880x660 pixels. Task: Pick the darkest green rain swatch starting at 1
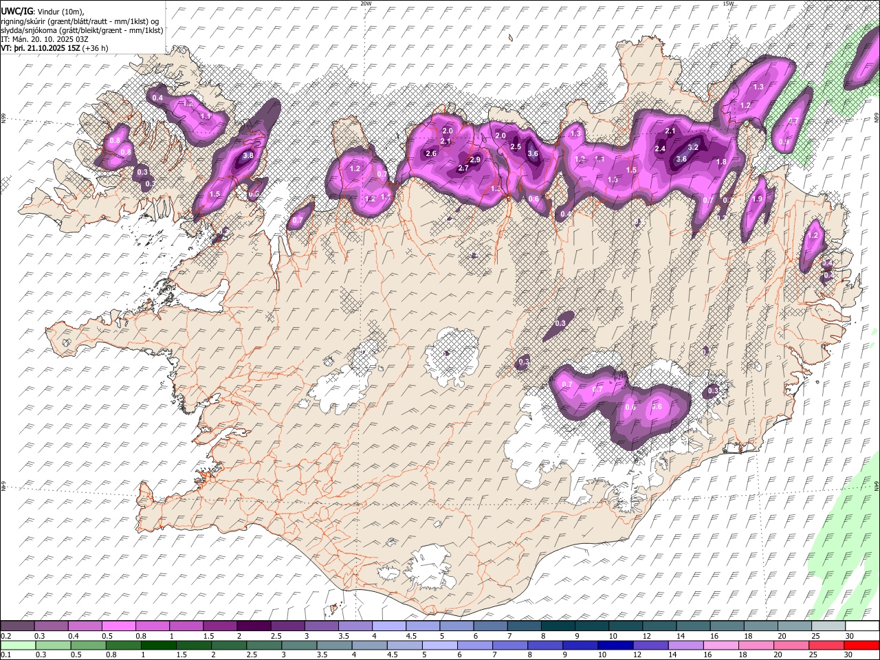tap(158, 645)
